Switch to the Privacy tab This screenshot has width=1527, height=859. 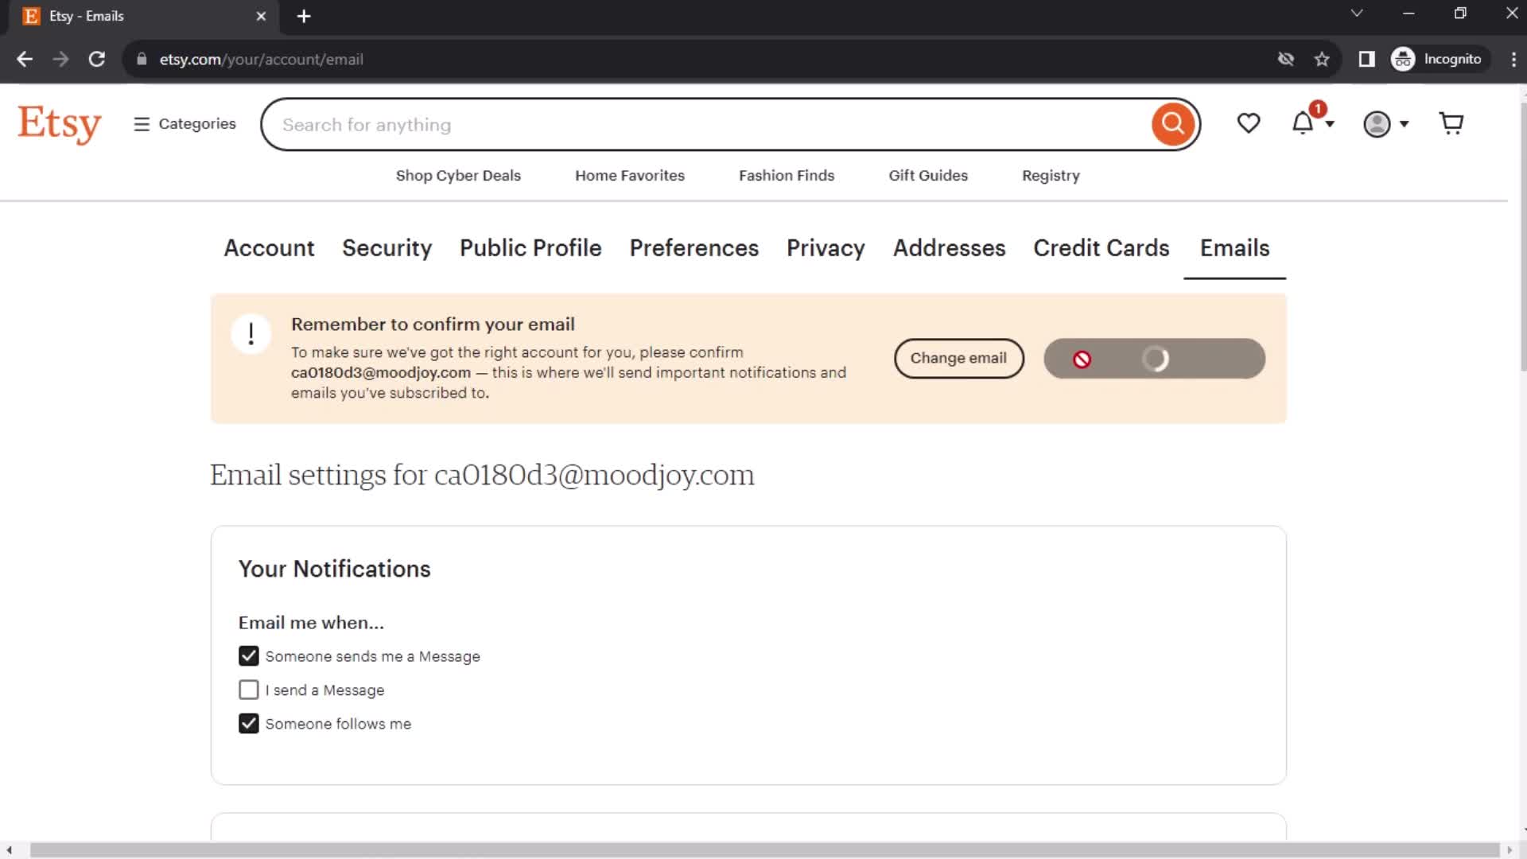pyautogui.click(x=826, y=247)
